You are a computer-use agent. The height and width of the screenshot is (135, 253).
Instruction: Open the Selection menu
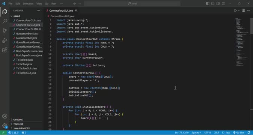(x=28, y=3)
